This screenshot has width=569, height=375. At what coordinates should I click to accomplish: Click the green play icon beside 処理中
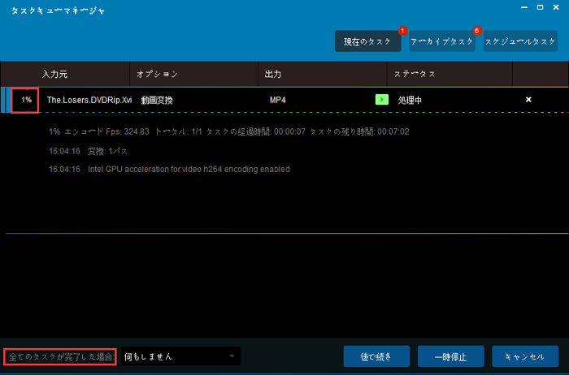pos(382,100)
